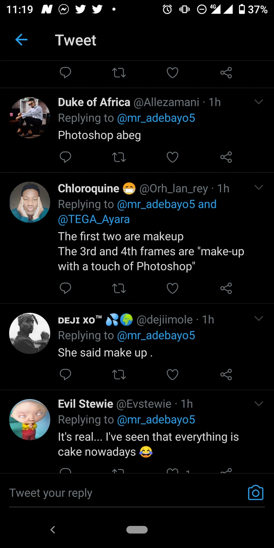Open the @TEGA_Ayara mention link
The image size is (274, 548).
[x=94, y=219]
